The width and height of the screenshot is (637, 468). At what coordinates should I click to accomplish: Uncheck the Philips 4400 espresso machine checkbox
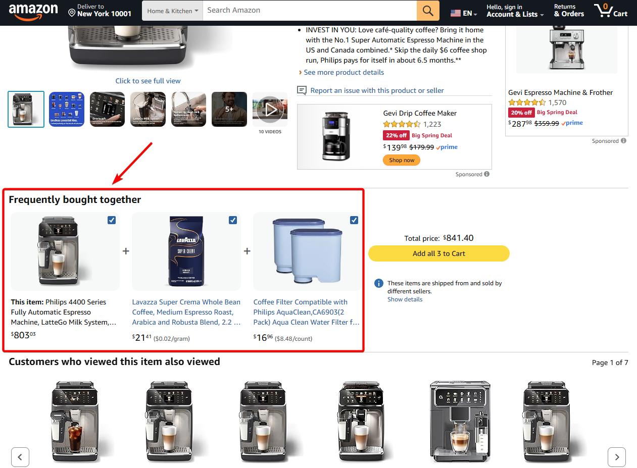pos(112,220)
